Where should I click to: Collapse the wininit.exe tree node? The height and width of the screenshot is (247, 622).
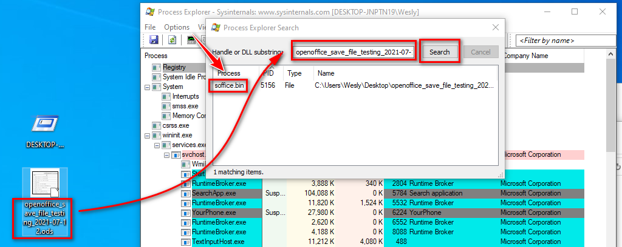(147, 135)
